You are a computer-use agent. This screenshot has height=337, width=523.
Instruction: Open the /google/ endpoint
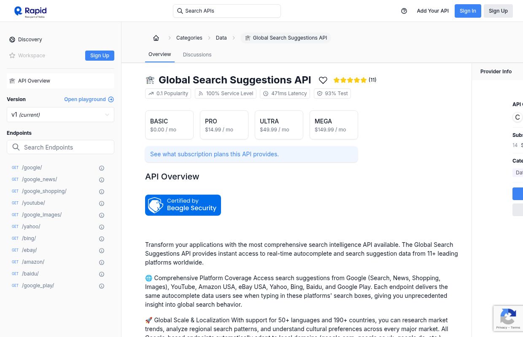coord(32,168)
